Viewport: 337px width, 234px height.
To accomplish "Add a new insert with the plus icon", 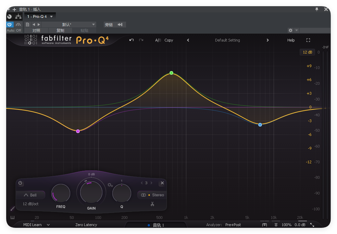I will [14, 10].
